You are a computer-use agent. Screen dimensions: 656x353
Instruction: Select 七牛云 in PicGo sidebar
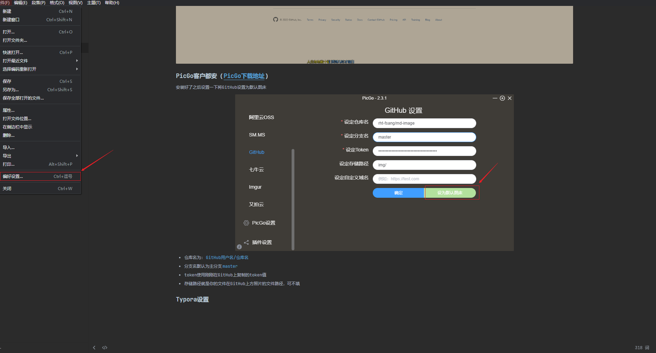(256, 170)
